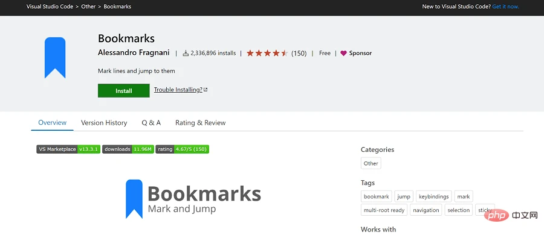The width and height of the screenshot is (544, 235).
Task: Click the 2,336,896 installs text
Action: (213, 53)
